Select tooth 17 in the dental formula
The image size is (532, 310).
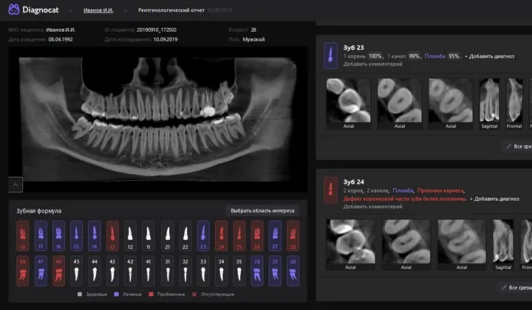(x=41, y=235)
